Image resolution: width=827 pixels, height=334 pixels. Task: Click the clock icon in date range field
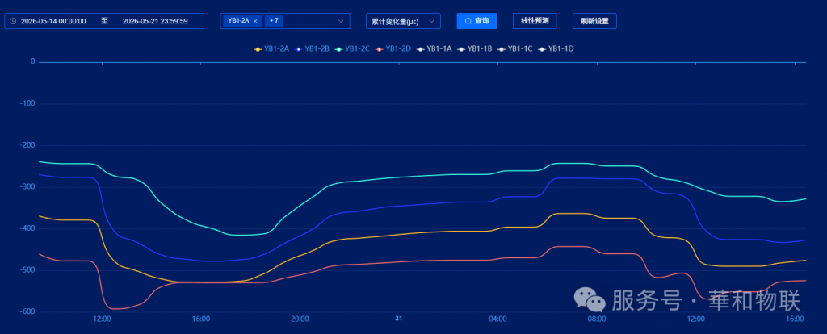click(13, 21)
